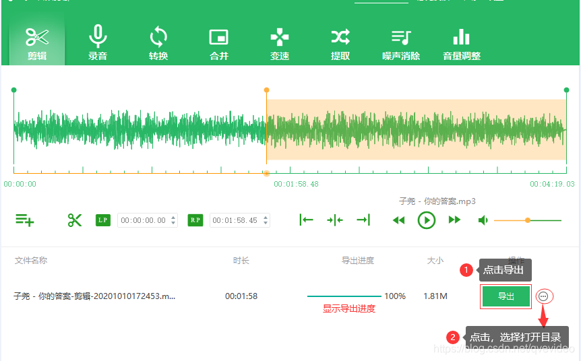Click the 100% progress value

coord(395,296)
